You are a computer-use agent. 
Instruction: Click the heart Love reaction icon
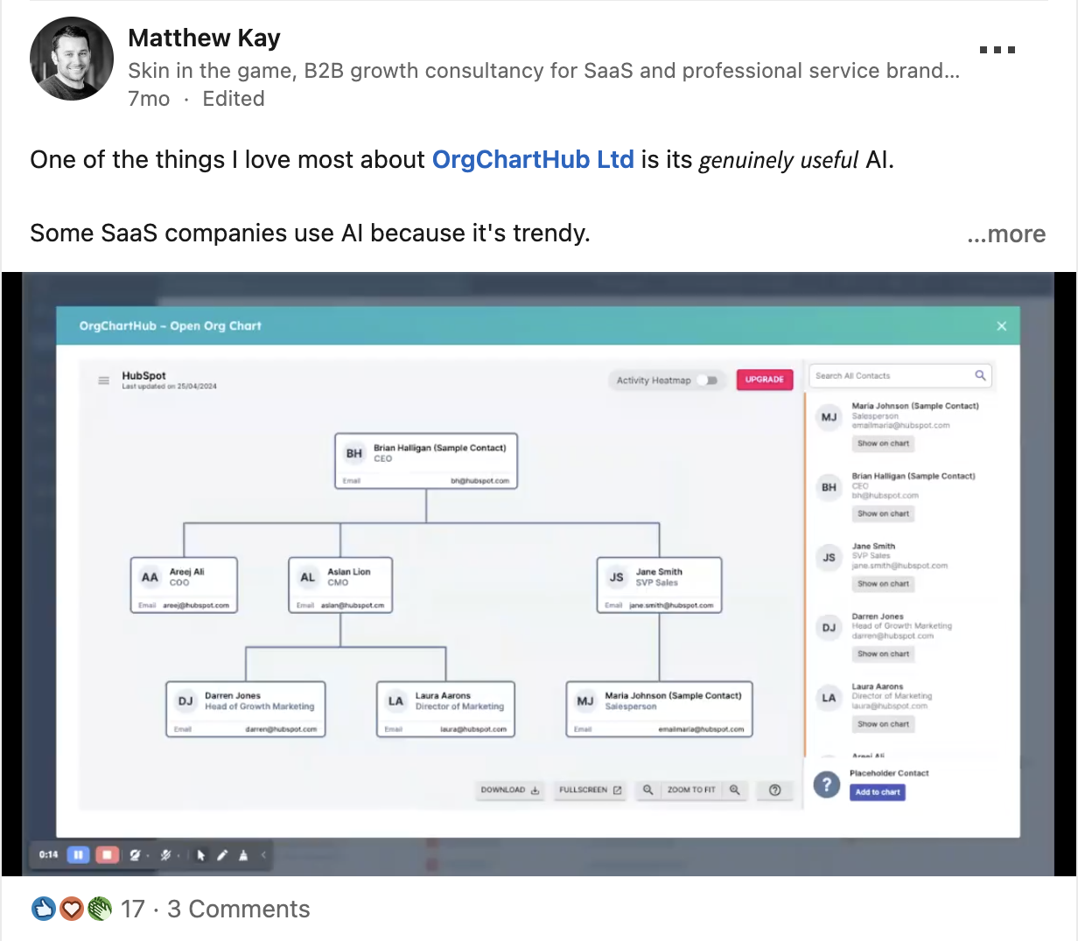coord(72,910)
